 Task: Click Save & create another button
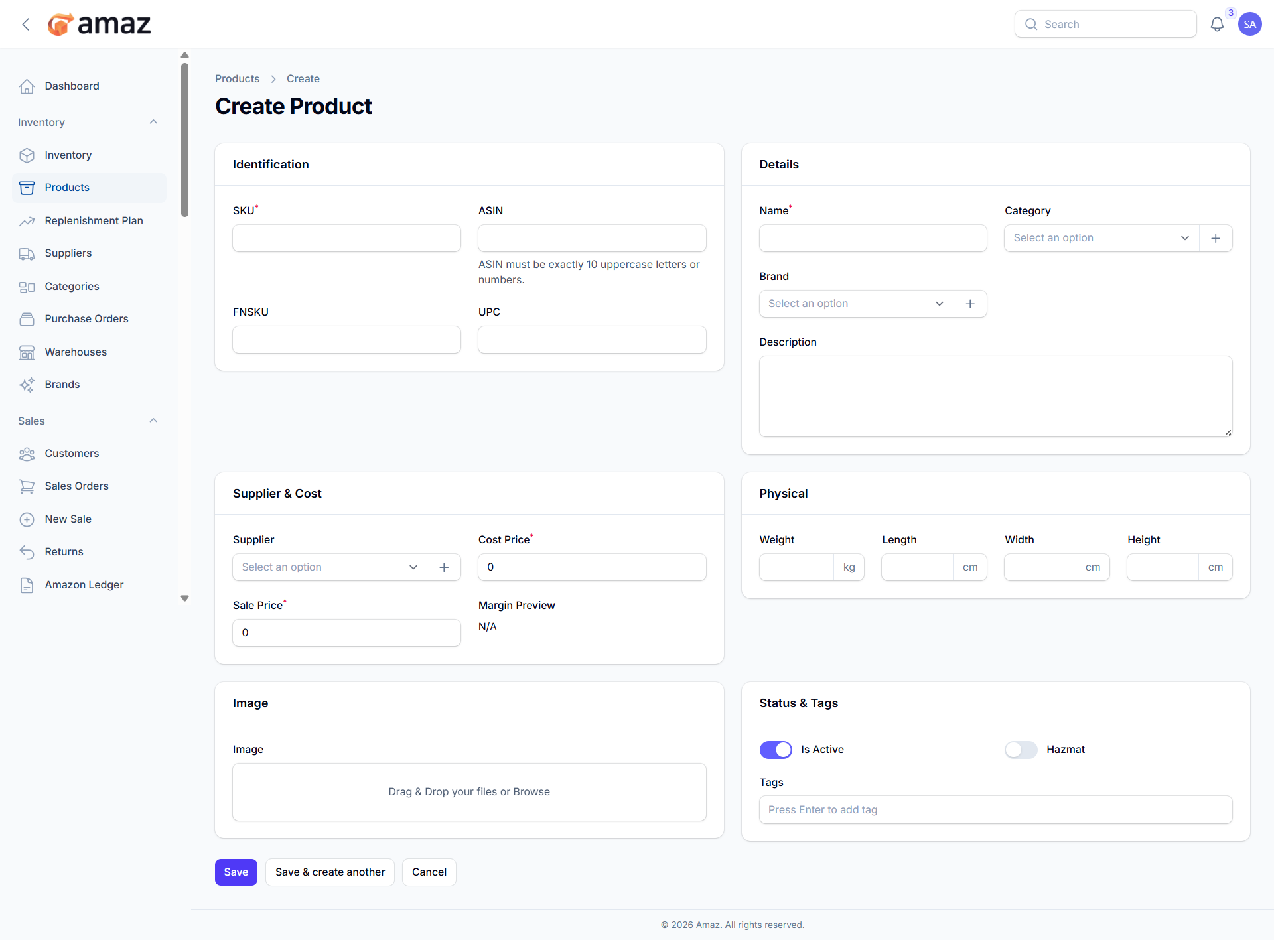(x=330, y=872)
